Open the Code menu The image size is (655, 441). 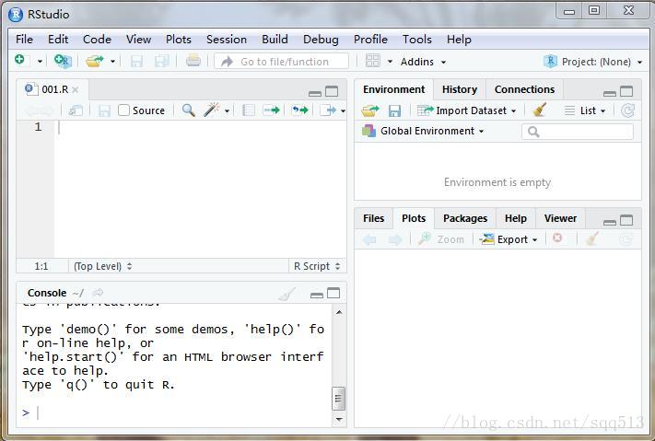click(97, 40)
